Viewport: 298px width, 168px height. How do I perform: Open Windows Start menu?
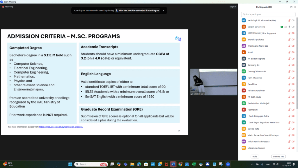pyautogui.click(x=70, y=164)
